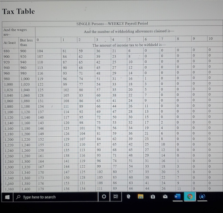Click 149 in the 1,180 row
The height and width of the screenshot is (213, 223).
(x=41, y=134)
